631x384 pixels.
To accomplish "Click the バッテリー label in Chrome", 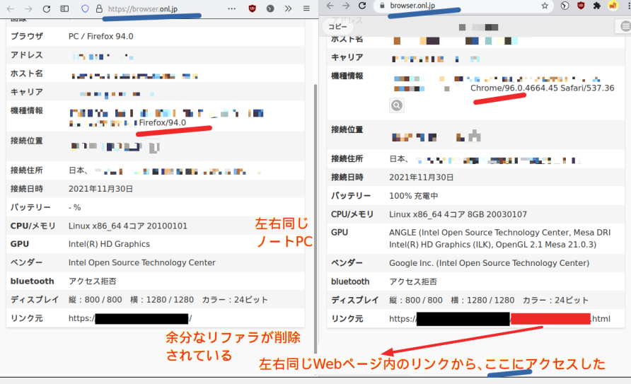I will pyautogui.click(x=351, y=196).
